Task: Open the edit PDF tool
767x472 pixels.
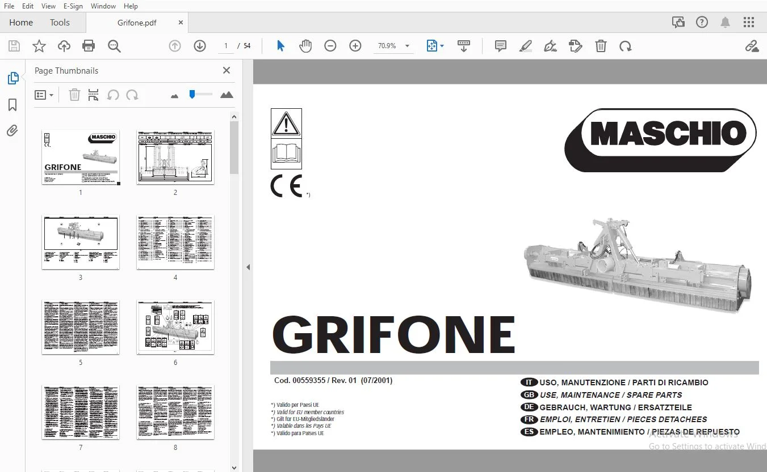Action: 576,46
